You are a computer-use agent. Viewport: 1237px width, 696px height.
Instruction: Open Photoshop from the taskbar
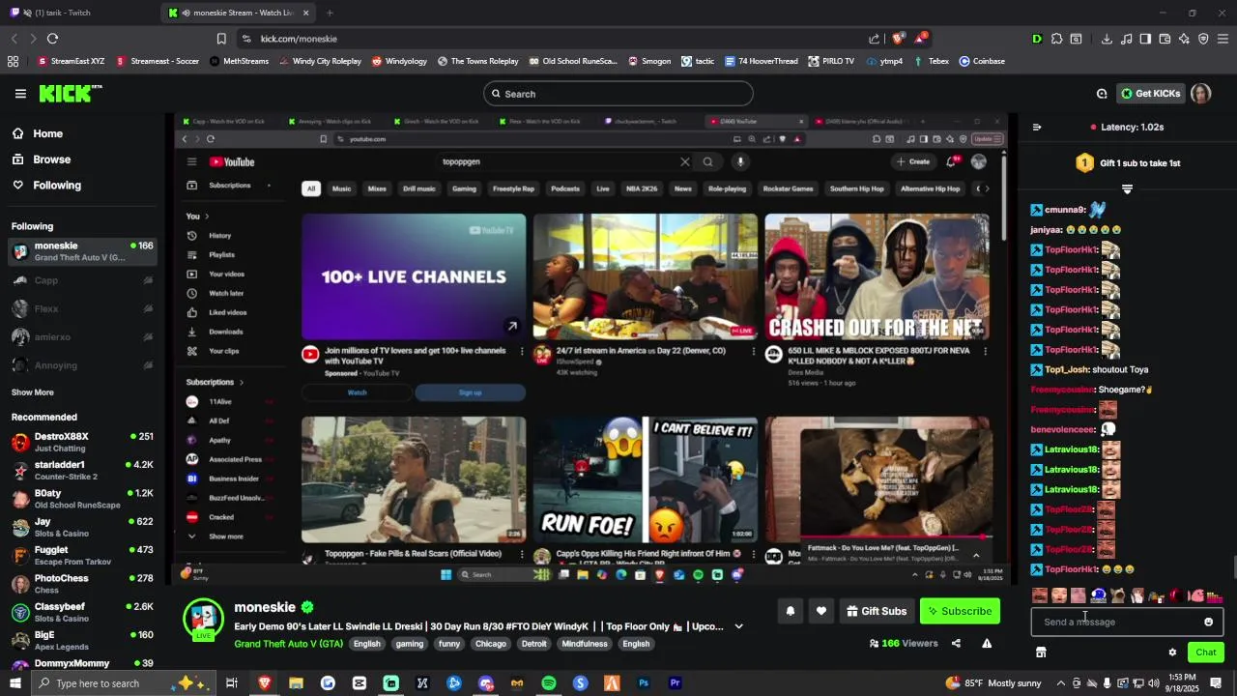[644, 683]
